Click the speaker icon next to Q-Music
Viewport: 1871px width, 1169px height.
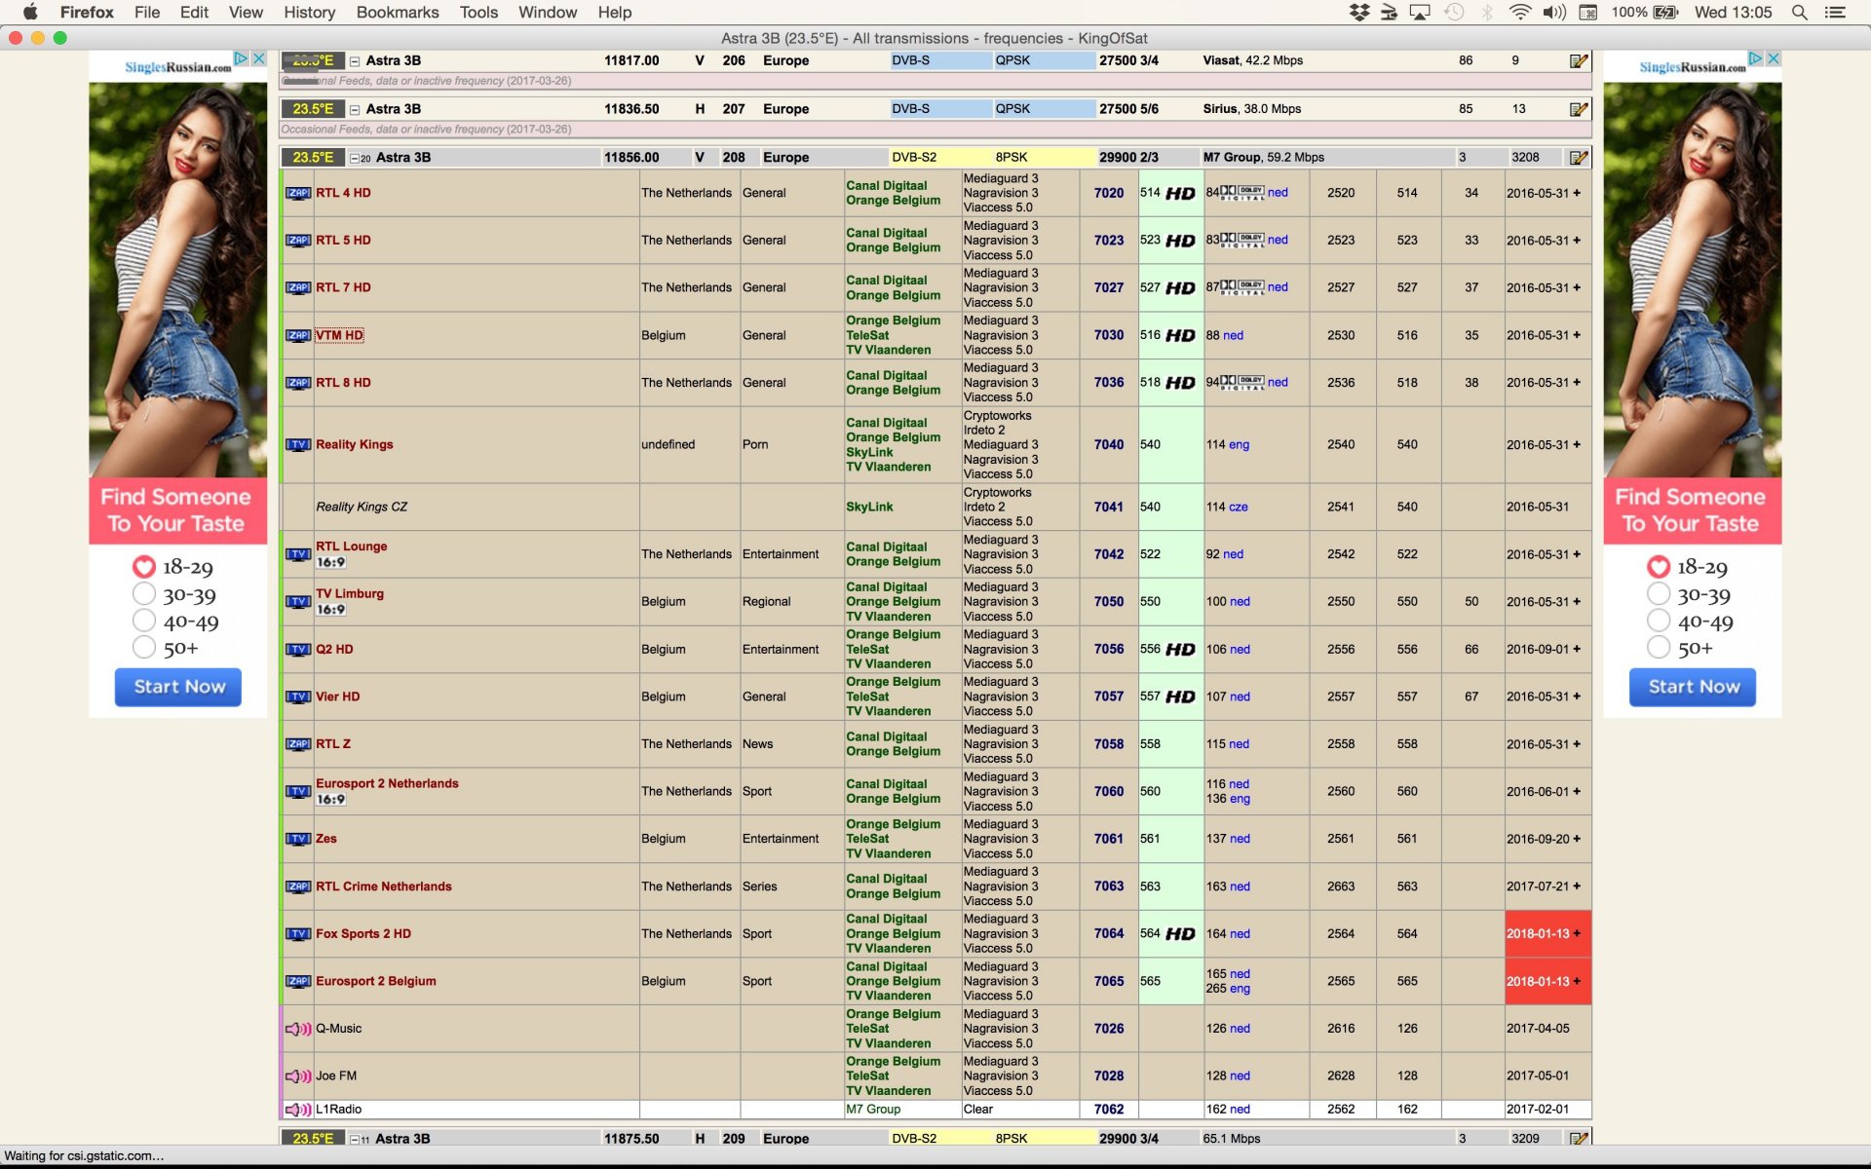click(x=297, y=1029)
